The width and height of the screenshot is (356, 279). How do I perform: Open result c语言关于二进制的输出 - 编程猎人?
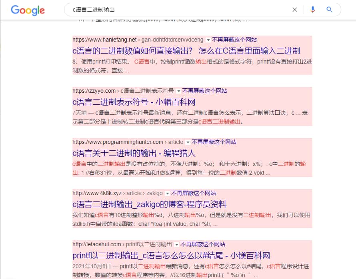pos(134,153)
